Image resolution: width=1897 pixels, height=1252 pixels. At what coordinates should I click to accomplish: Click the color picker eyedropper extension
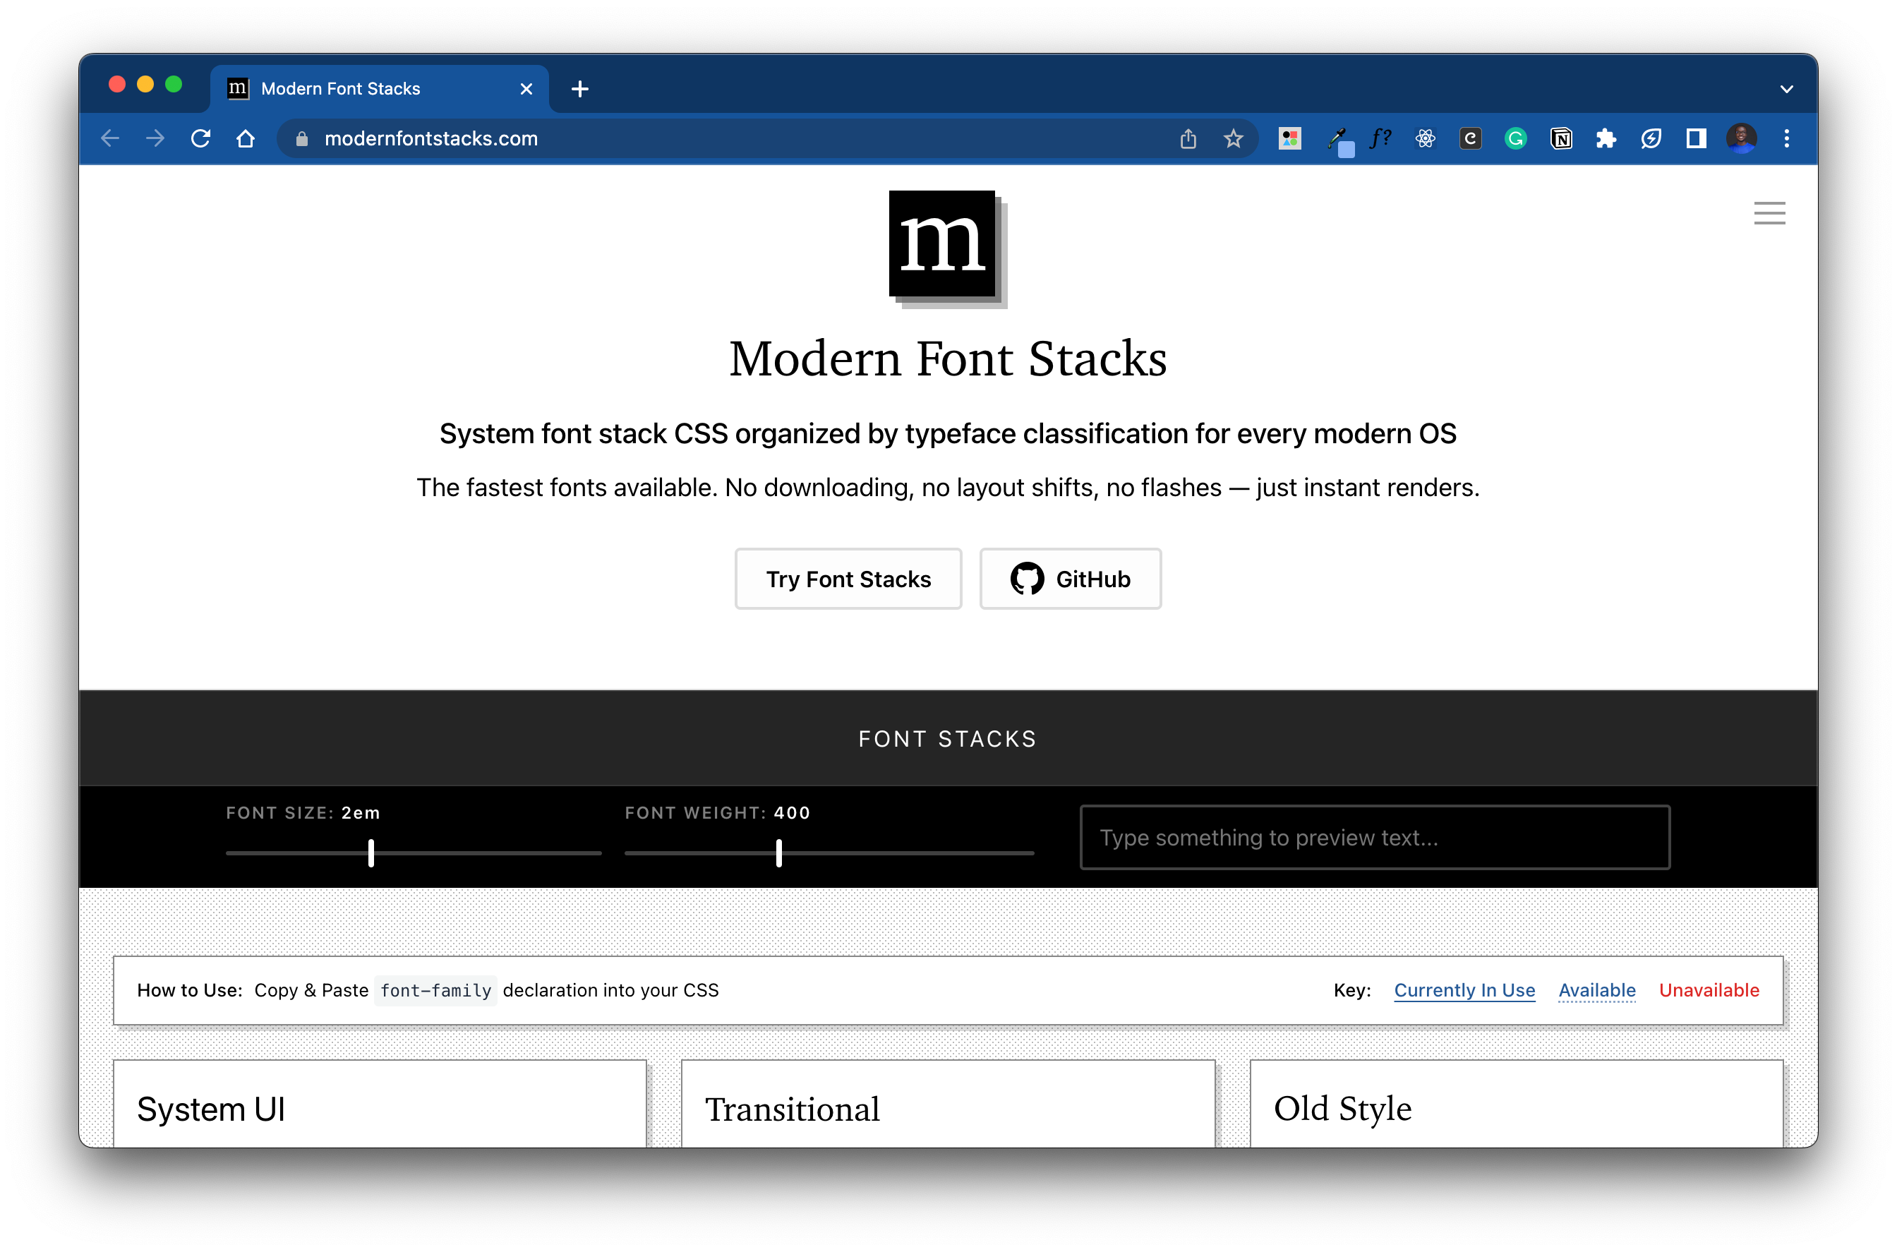[1337, 139]
